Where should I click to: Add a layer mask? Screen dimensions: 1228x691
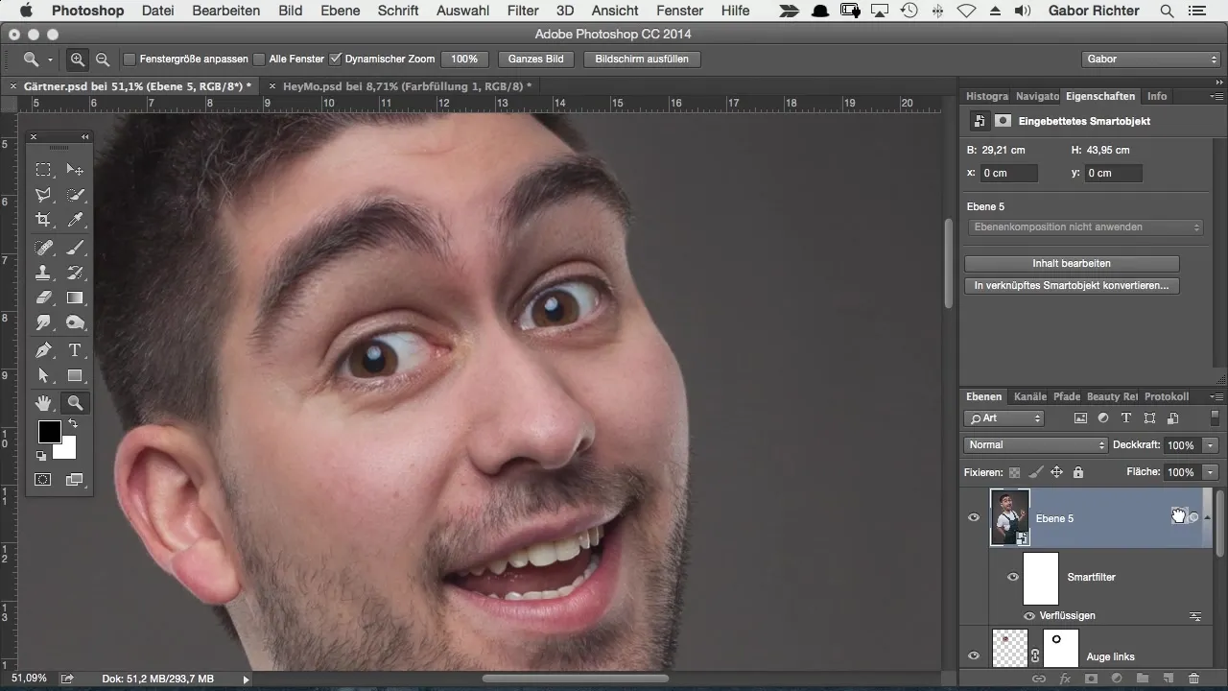[1091, 679]
